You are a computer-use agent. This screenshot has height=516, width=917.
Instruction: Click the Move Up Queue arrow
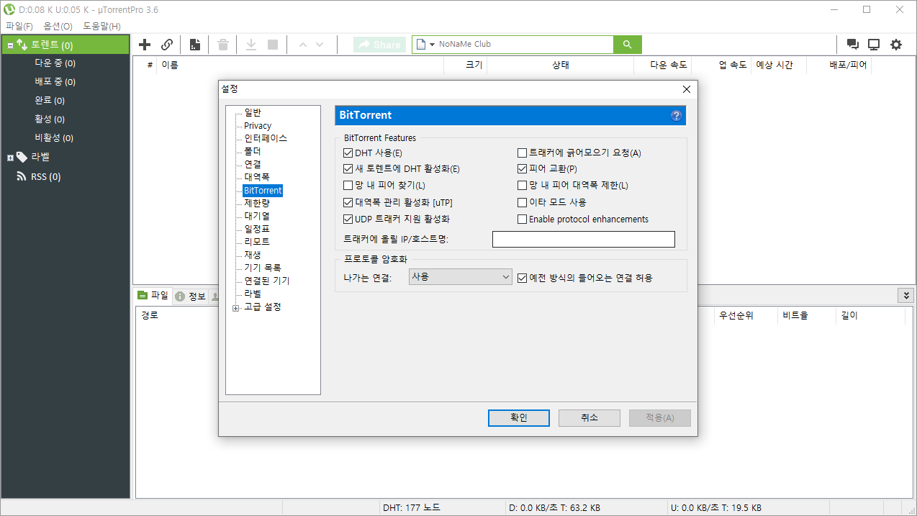pos(302,45)
